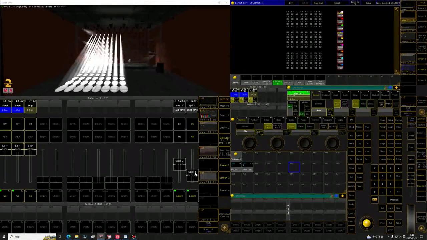Click the Sequence pool title cell
This screenshot has height=240, width=427.
click(236, 156)
